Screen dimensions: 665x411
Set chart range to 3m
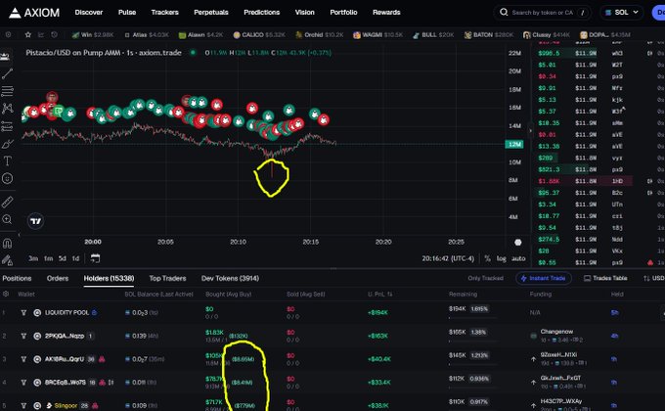click(33, 258)
